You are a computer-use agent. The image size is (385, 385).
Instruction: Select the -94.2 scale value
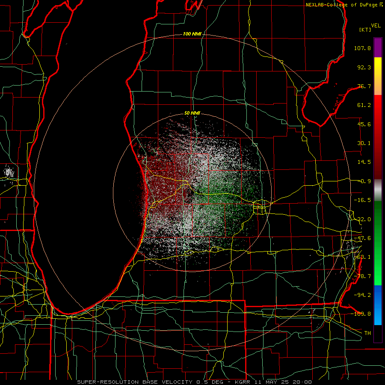pyautogui.click(x=362, y=295)
